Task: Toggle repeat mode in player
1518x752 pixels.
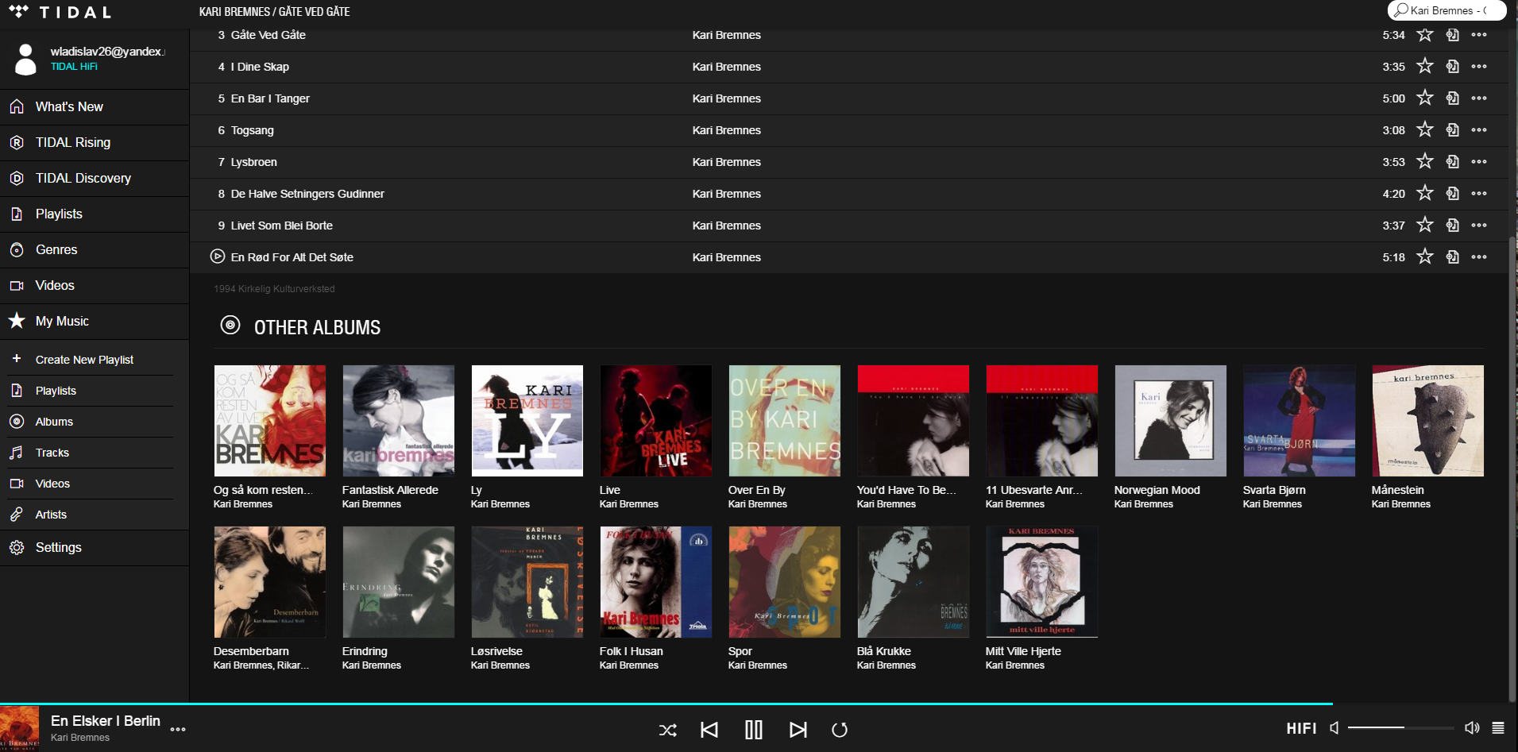Action: pos(840,730)
